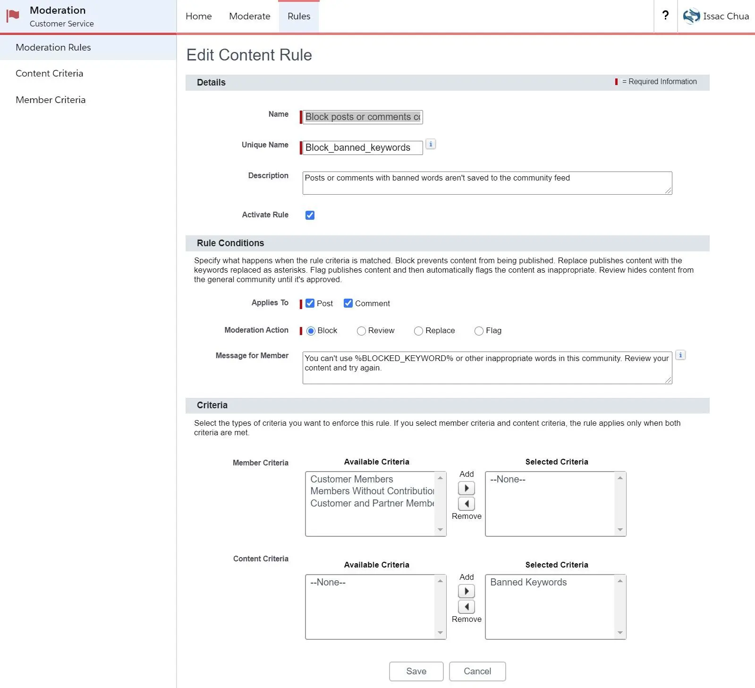Click the Criteria section header
Image resolution: width=755 pixels, height=688 pixels.
pos(447,405)
